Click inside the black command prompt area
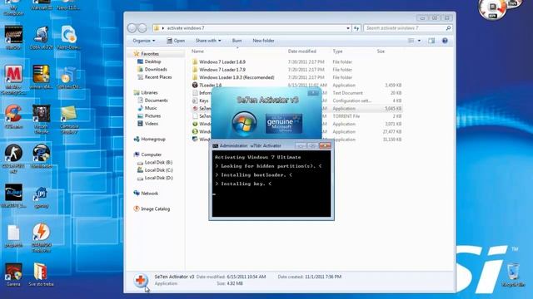This screenshot has width=533, height=299. (x=271, y=184)
